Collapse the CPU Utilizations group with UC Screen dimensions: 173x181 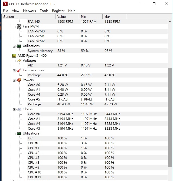14,134
